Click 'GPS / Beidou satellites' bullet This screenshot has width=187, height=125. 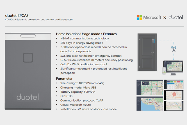coord(97,60)
